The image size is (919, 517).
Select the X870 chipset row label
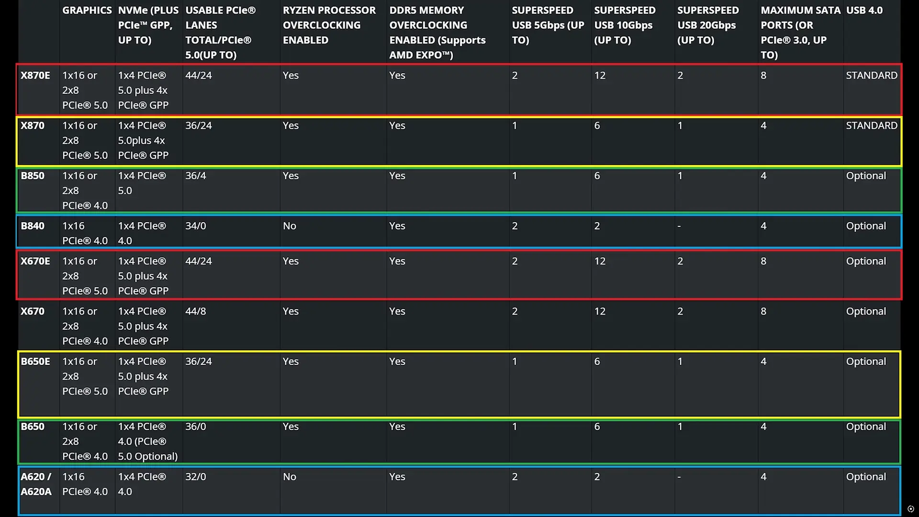pos(33,125)
